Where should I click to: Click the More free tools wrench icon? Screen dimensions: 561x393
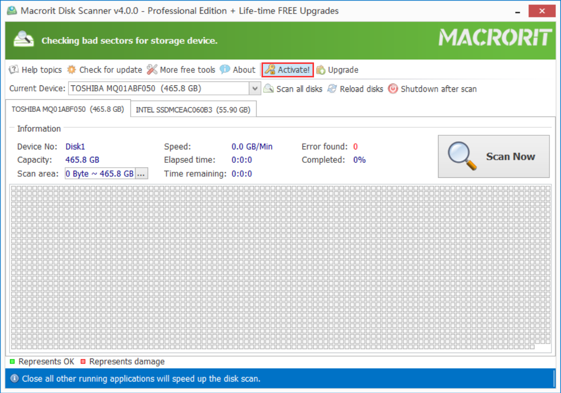point(152,70)
